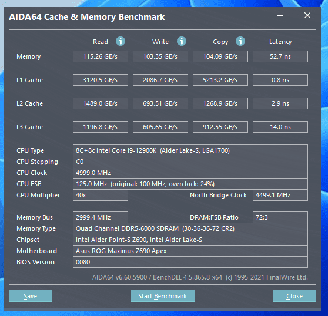Click the CPU FSB value 125.0 MHz
The image size is (328, 316).
coord(190,184)
